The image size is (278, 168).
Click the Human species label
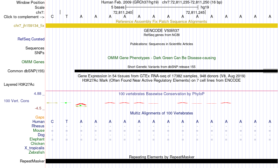[38, 122]
